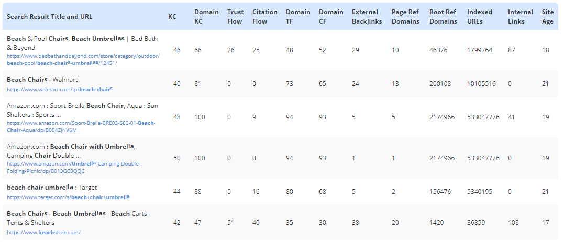Open the Bed Bath & Beyond result URL

(x=83, y=56)
